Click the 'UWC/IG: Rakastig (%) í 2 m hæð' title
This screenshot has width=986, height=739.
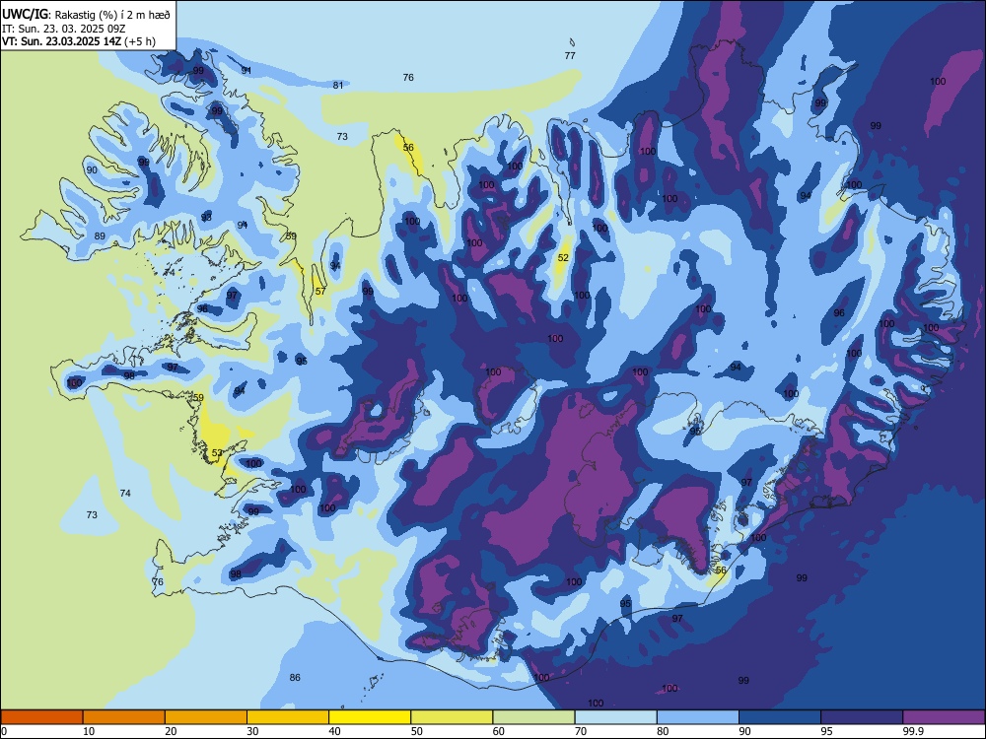pyautogui.click(x=86, y=13)
